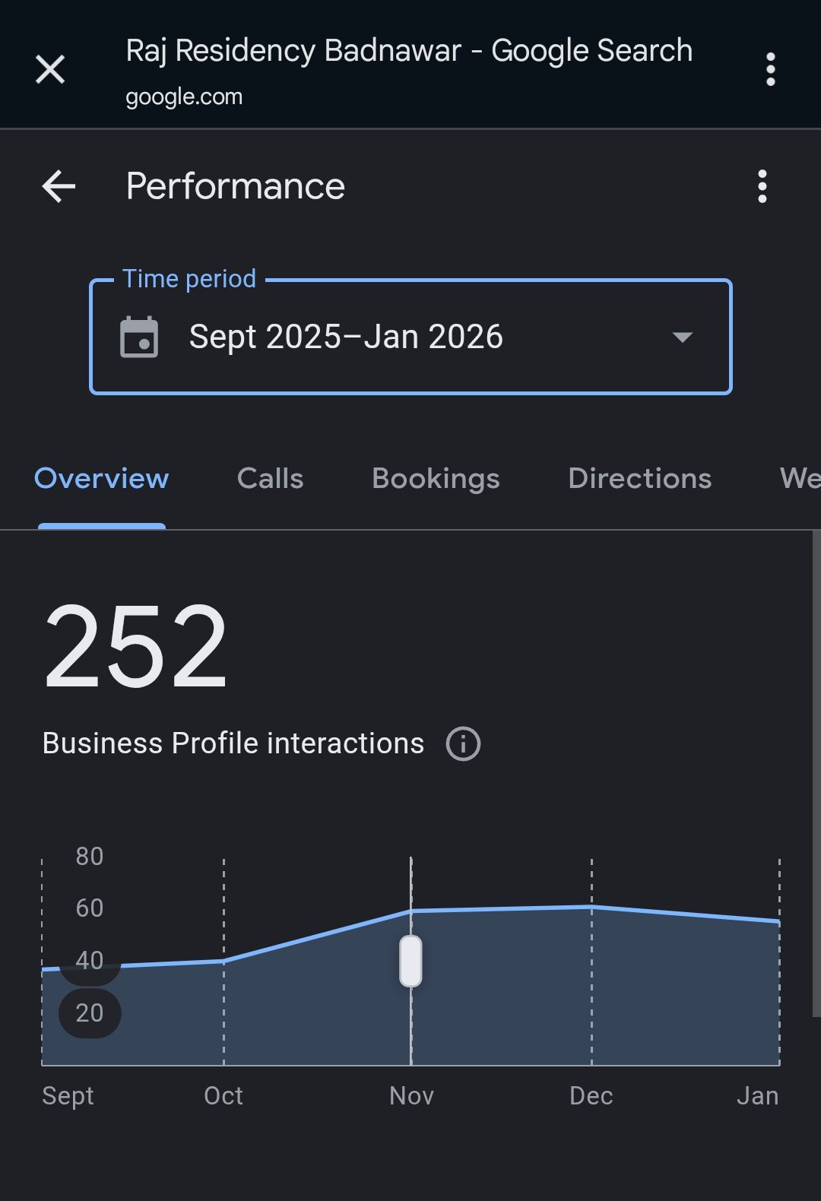Close the Google Search custom tab
The width and height of the screenshot is (821, 1201).
pyautogui.click(x=50, y=70)
